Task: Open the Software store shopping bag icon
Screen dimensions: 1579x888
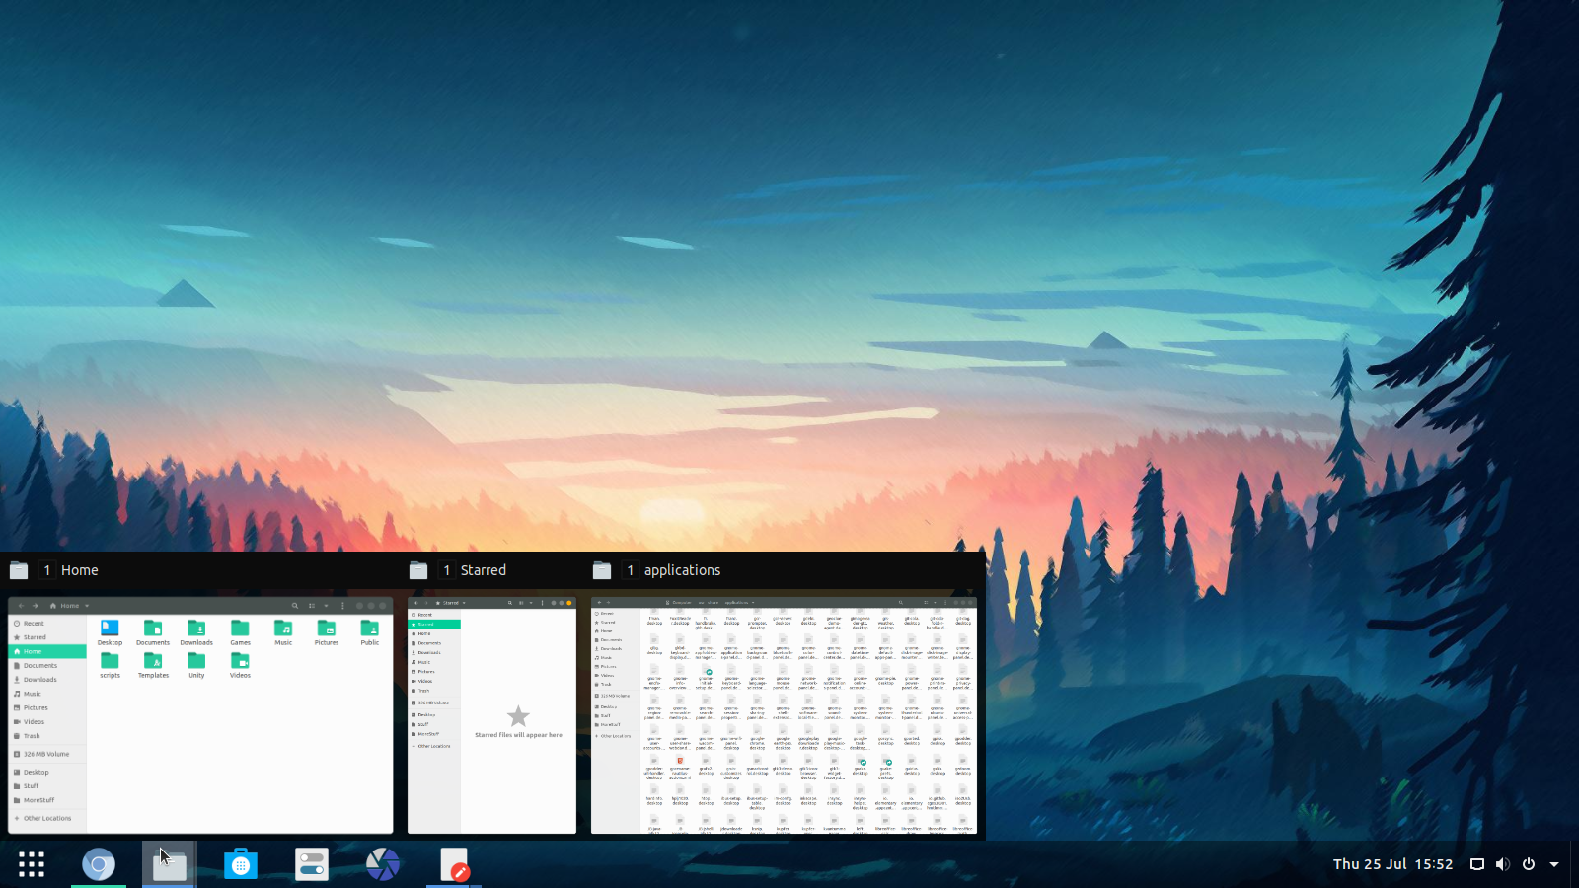Action: pyautogui.click(x=240, y=864)
